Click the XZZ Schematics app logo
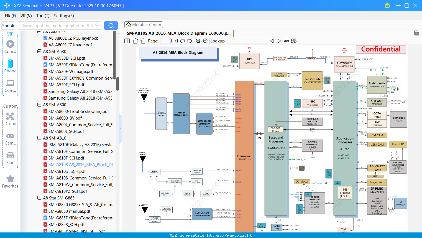The height and width of the screenshot is (238, 422). click(x=7, y=6)
